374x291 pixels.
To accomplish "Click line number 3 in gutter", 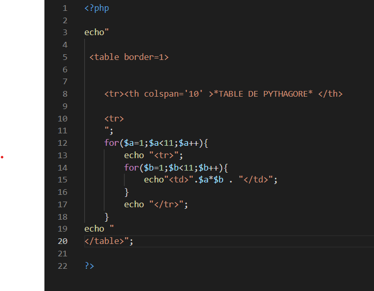I will coord(65,33).
